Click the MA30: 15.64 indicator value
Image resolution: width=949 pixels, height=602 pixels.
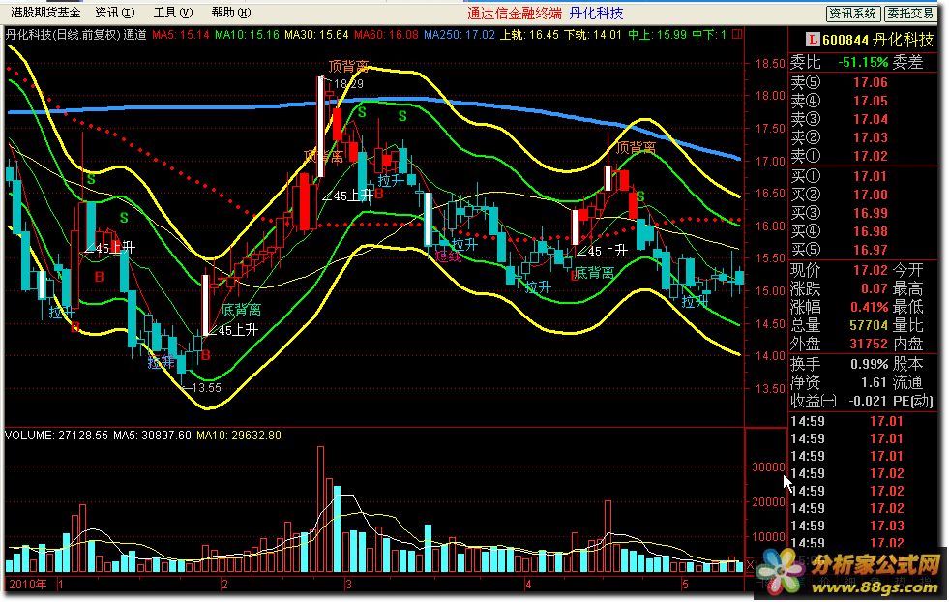point(316,35)
